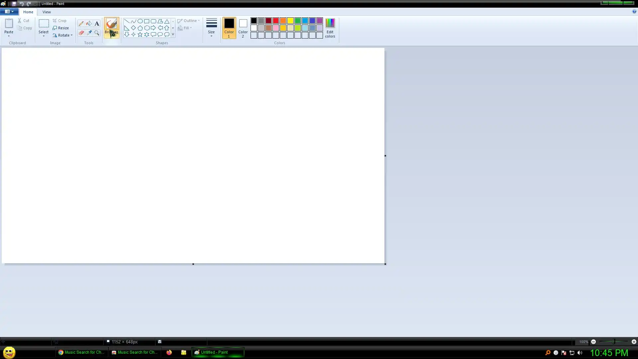Open Edit colors dialog
The height and width of the screenshot is (359, 638).
[330, 28]
